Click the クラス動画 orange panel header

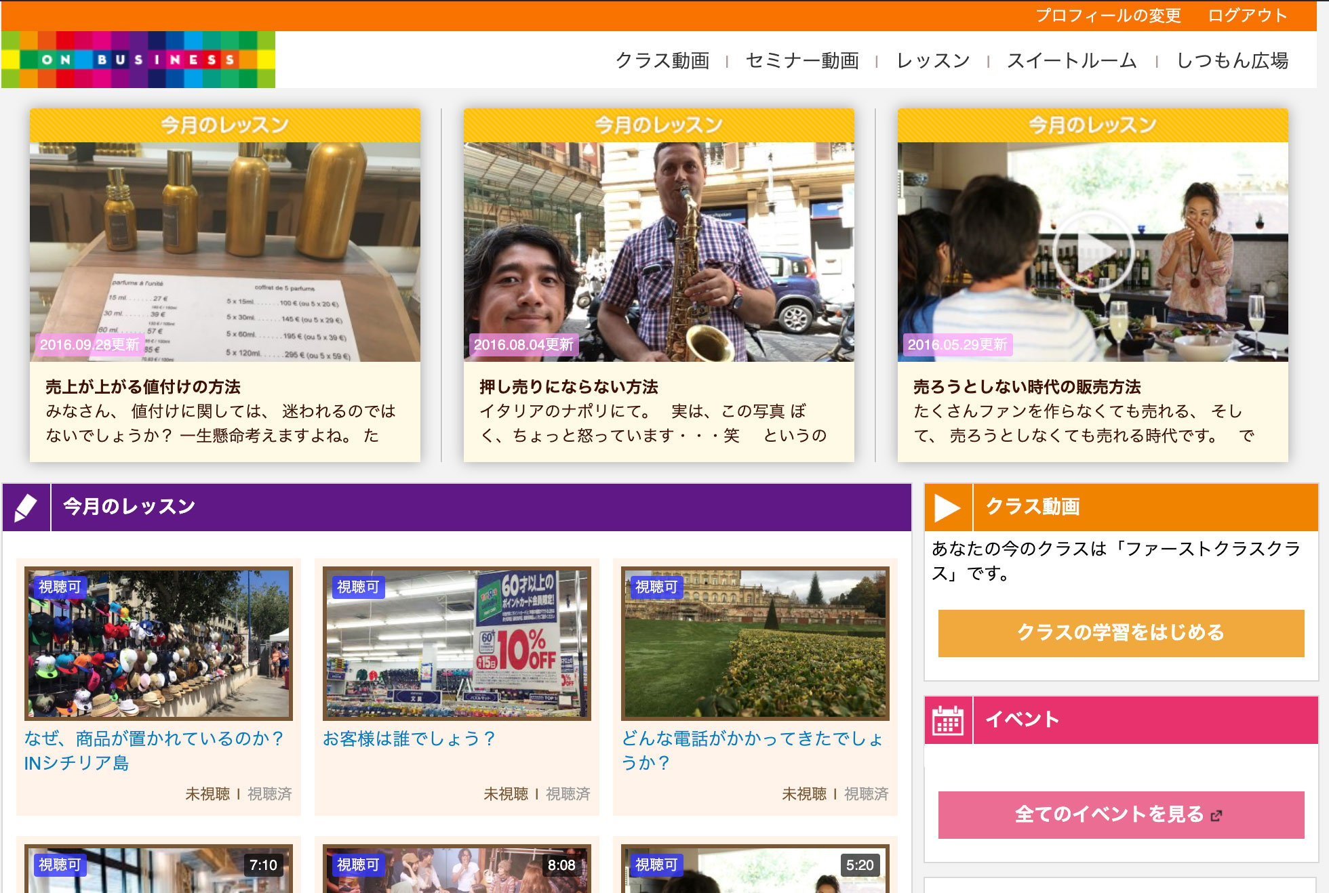pyautogui.click(x=1122, y=507)
